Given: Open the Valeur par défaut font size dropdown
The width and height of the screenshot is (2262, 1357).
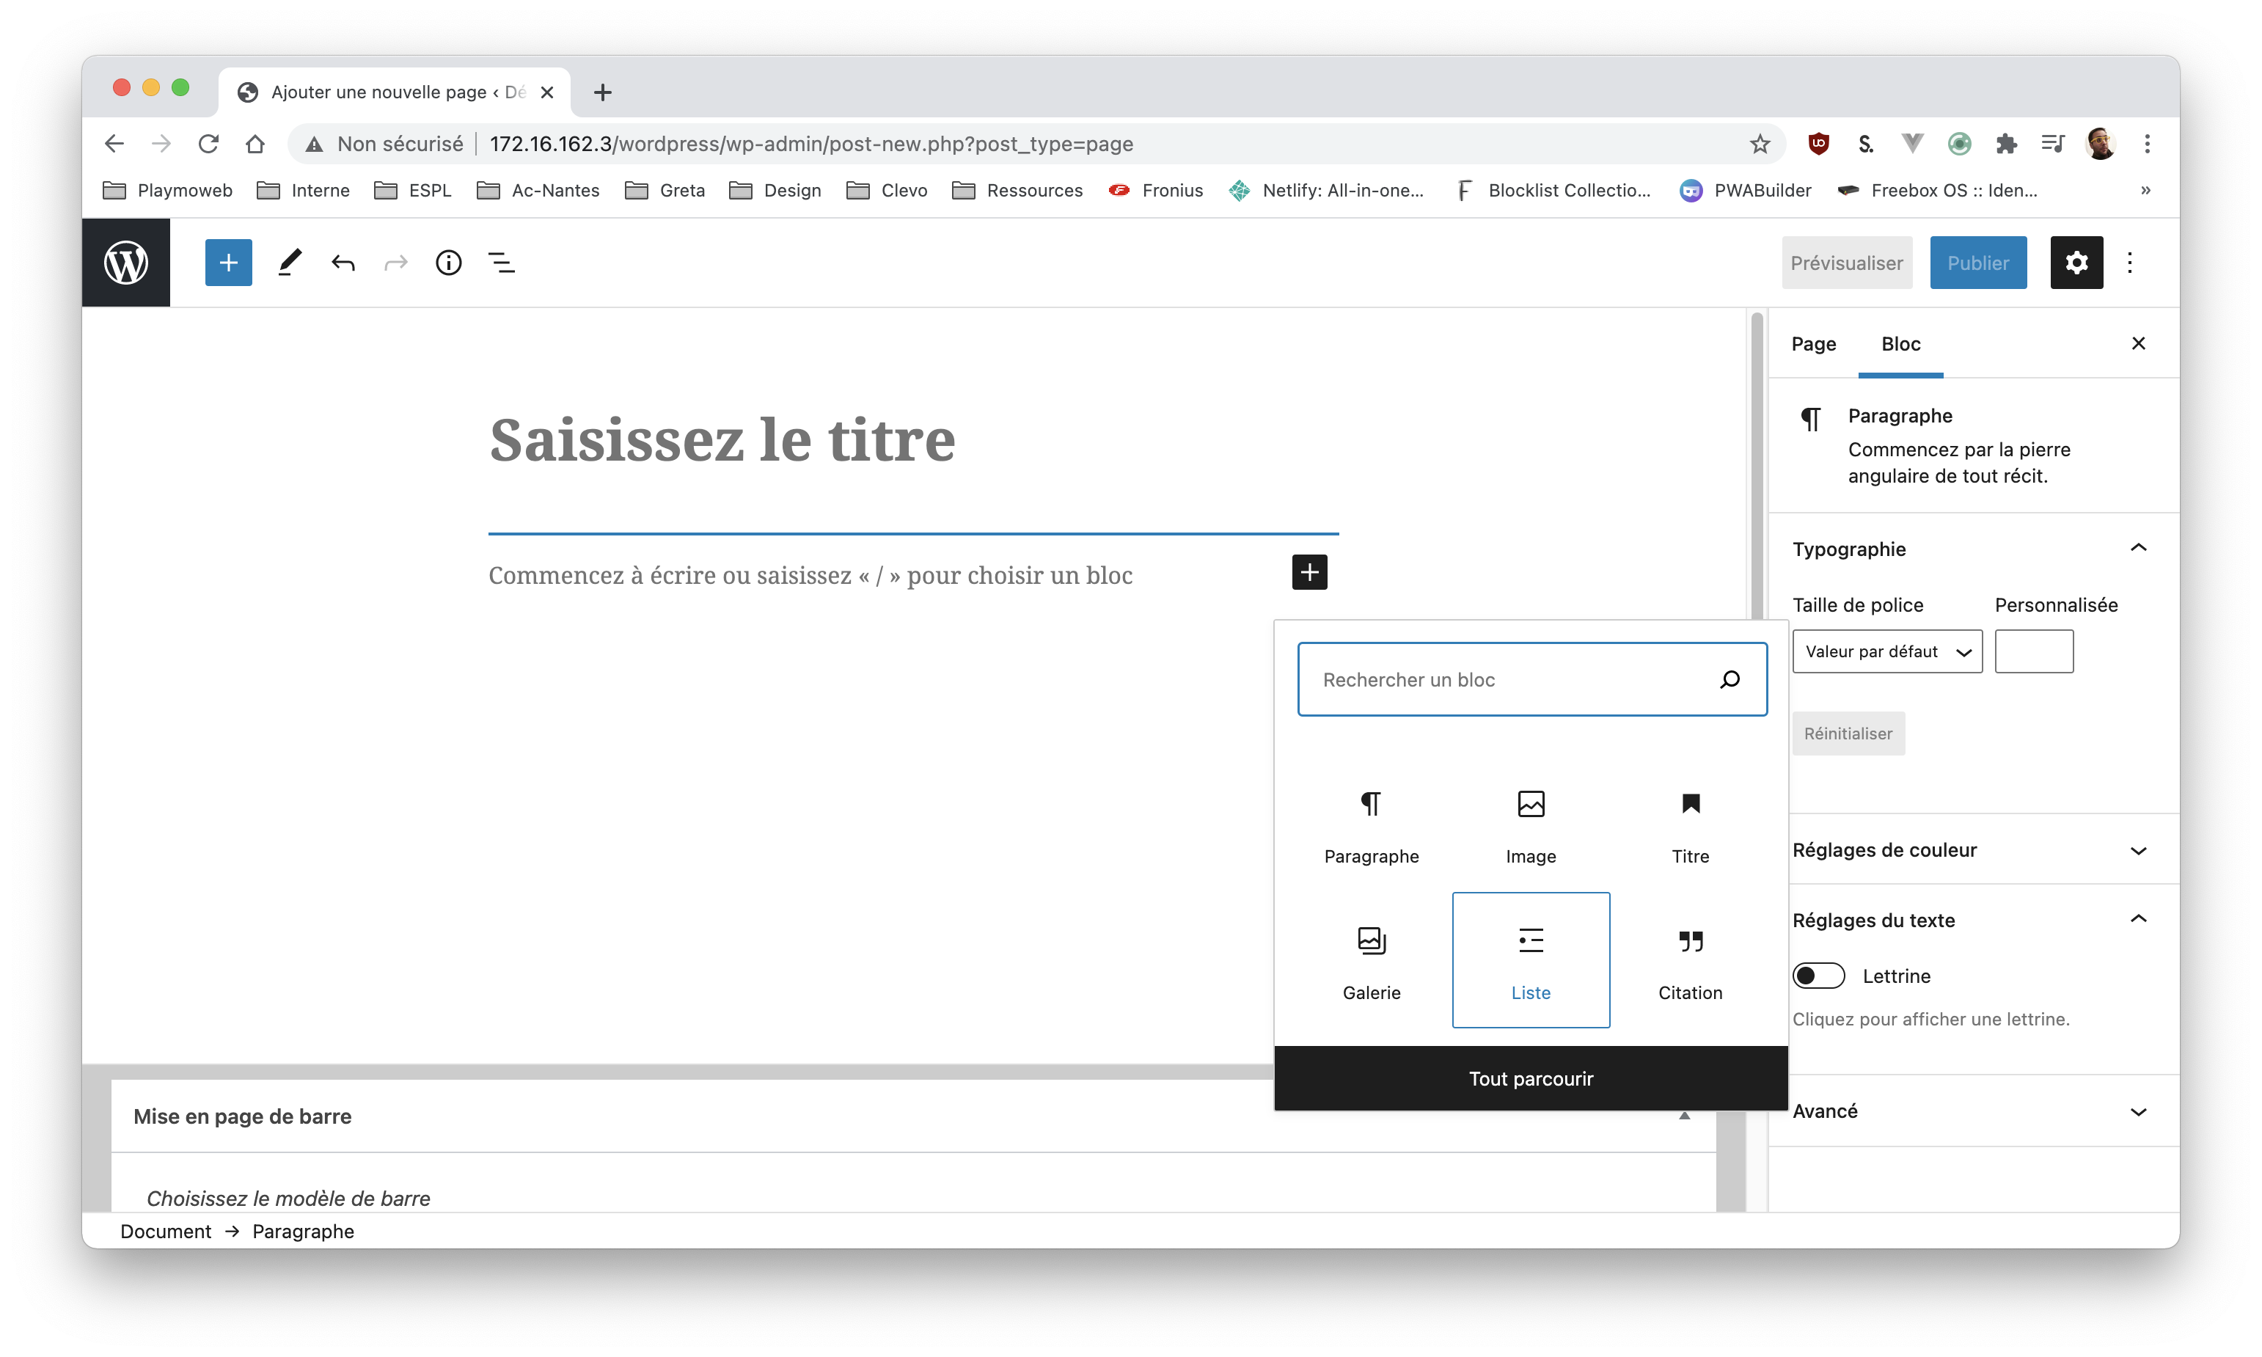Looking at the screenshot, I should 1886,651.
